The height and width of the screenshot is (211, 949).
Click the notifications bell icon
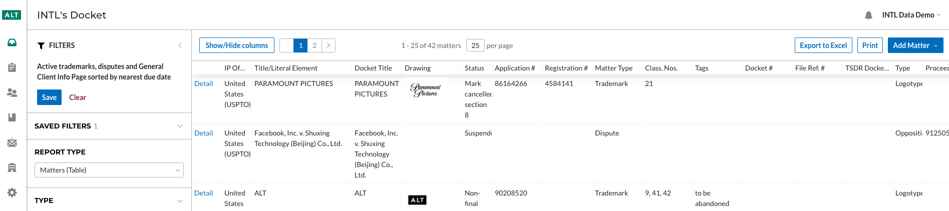pyautogui.click(x=868, y=15)
